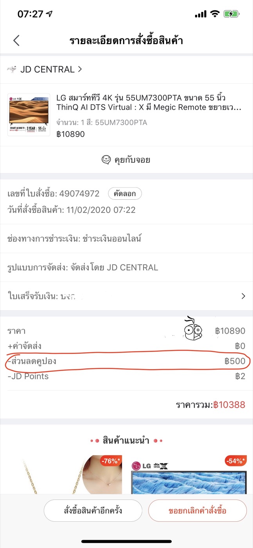
Task: Tap the cartoon face sticker
Action: [193, 330]
